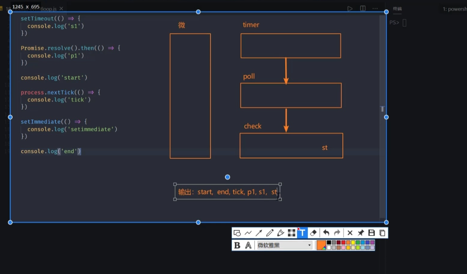This screenshot has height=274, width=467.
Task: Copy the screenshot to clipboard
Action: coord(382,233)
